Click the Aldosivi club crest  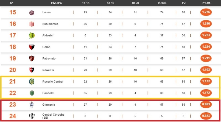[31, 35]
